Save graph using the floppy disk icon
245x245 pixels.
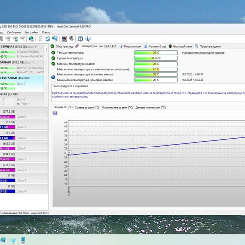[x=55, y=113]
